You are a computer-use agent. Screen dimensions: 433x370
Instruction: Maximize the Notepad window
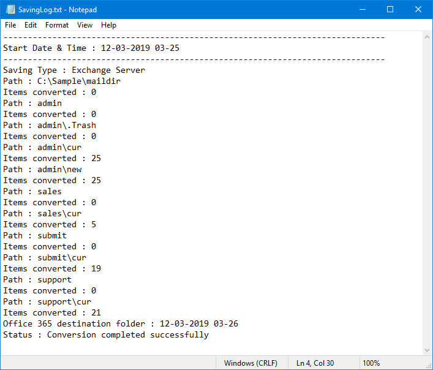(390, 10)
